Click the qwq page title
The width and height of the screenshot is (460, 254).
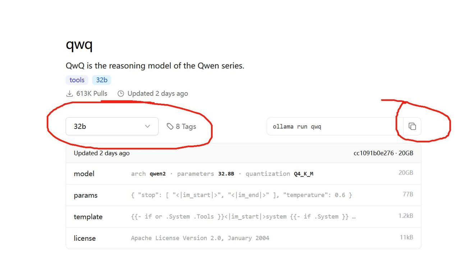coord(79,45)
